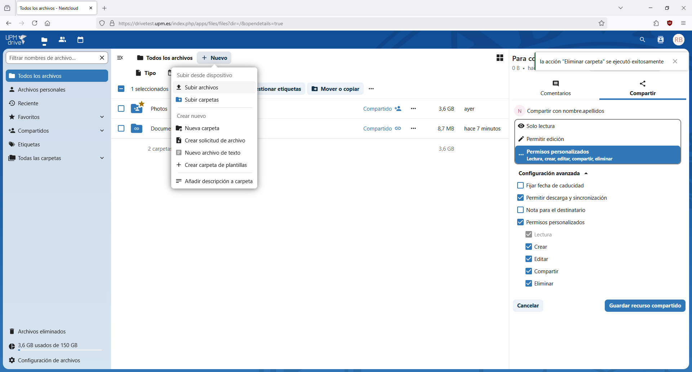Choose Permitir edición permission option
This screenshot has width=692, height=372.
point(598,139)
